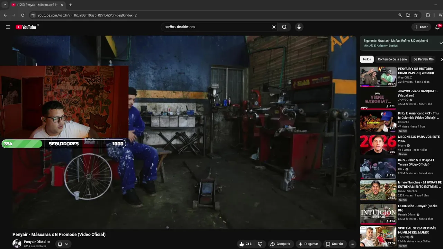Save video with Guardar button
Viewport: 443px width, 249px height.
[x=334, y=244]
